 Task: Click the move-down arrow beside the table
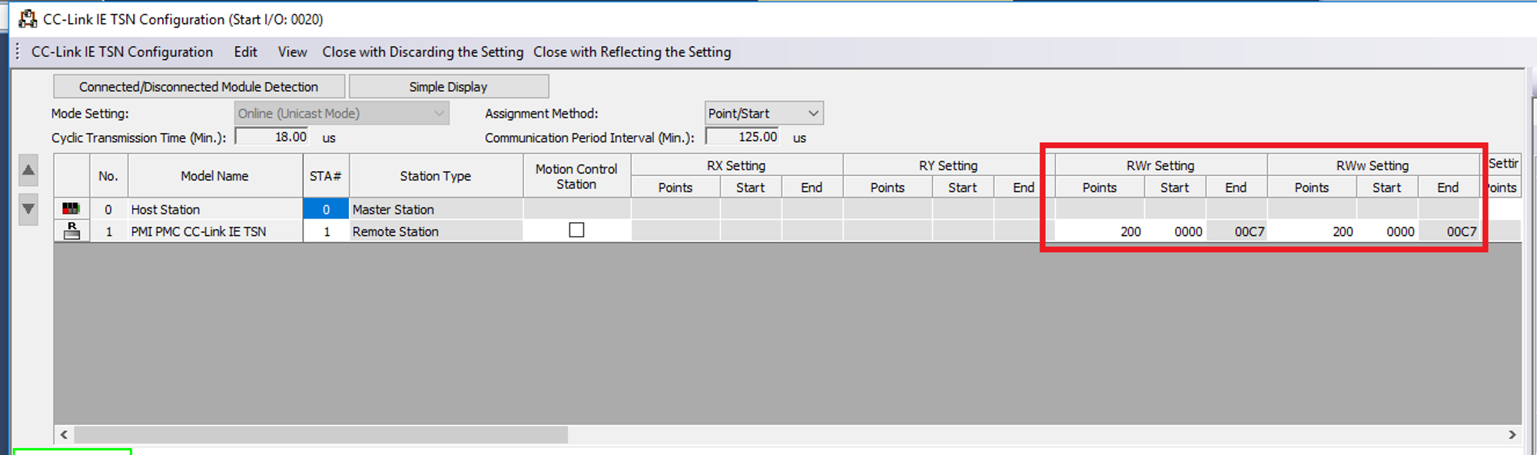click(28, 209)
